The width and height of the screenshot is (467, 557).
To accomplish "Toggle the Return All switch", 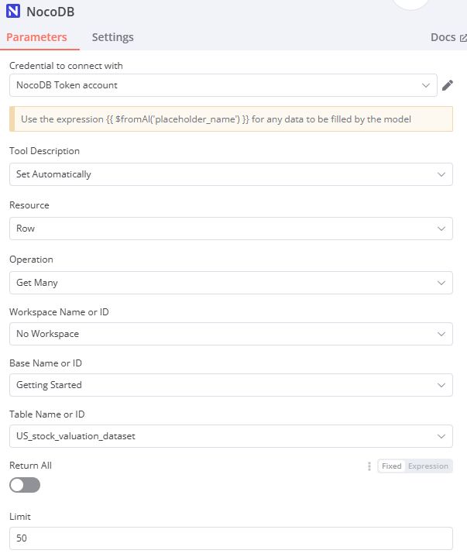I will pyautogui.click(x=25, y=485).
